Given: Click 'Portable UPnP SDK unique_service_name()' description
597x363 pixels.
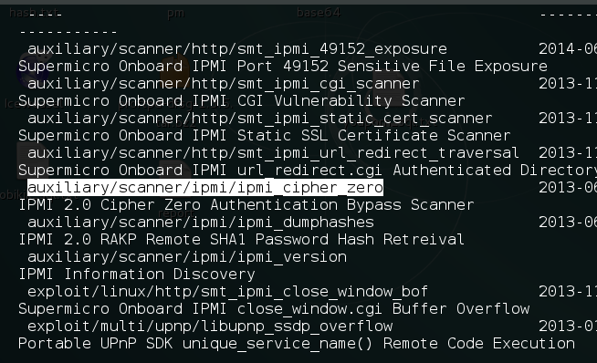Looking at the screenshot, I should [x=195, y=344].
